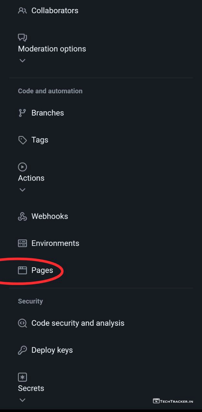This screenshot has height=412, width=202.
Task: Go to Webhooks settings
Action: 49,216
